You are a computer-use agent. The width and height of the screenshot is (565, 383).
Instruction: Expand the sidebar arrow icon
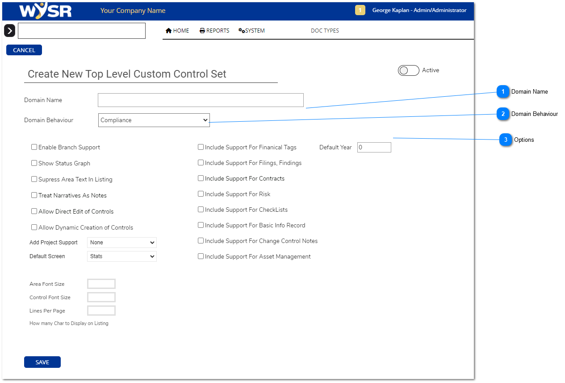pos(9,31)
